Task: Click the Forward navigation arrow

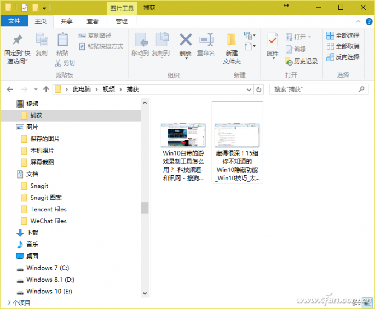Action: (24, 90)
